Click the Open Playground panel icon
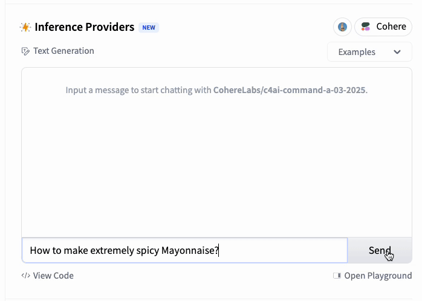Viewport: 422px width, 301px height. point(337,276)
